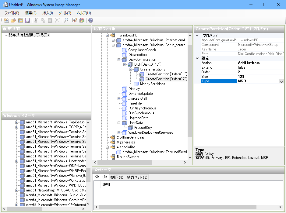Select 5 auditSystem pass
This screenshot has width=286, height=213.
[128, 157]
